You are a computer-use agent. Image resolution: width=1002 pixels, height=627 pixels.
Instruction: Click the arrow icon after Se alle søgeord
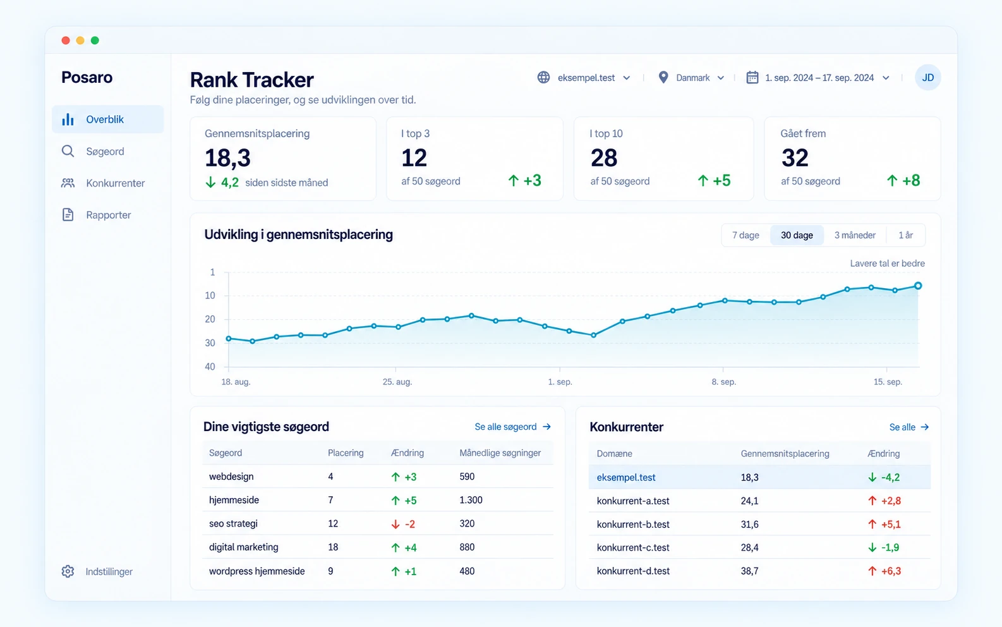tap(547, 427)
